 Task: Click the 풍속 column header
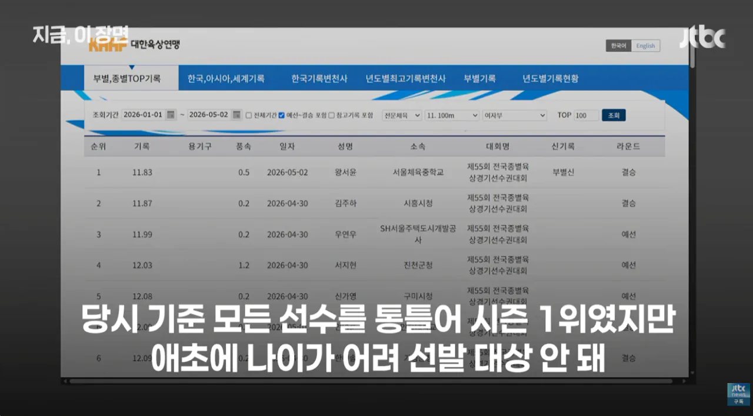pyautogui.click(x=244, y=147)
